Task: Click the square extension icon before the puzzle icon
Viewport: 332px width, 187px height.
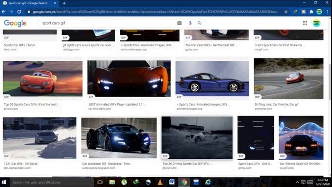Action: [x=303, y=12]
